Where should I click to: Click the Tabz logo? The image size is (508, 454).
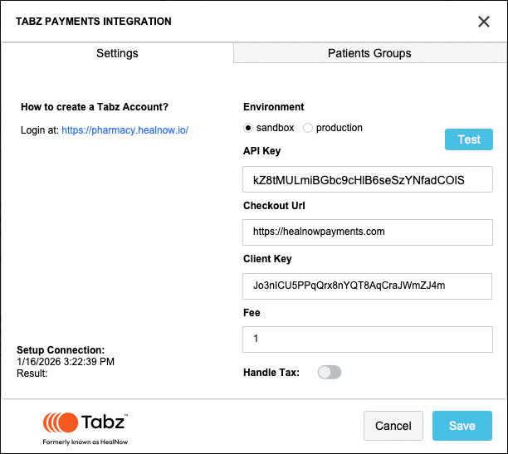point(85,422)
